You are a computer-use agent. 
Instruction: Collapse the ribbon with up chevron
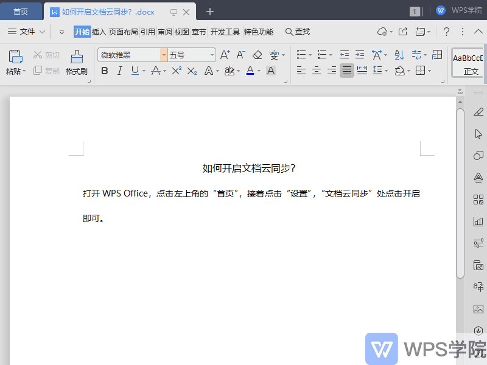[478, 32]
